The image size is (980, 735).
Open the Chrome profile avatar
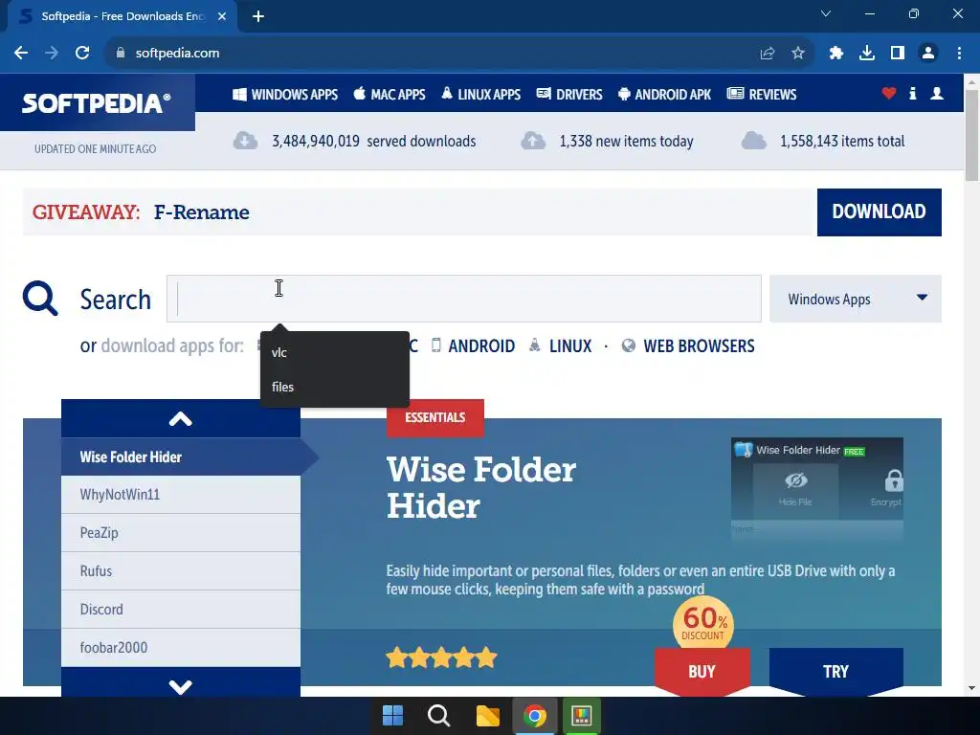pyautogui.click(x=928, y=54)
